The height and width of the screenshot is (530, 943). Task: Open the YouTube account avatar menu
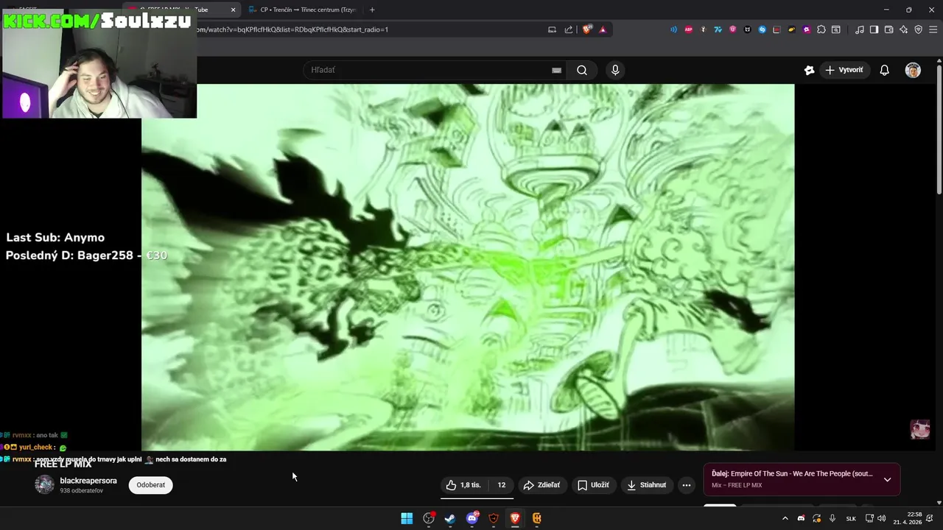point(913,70)
